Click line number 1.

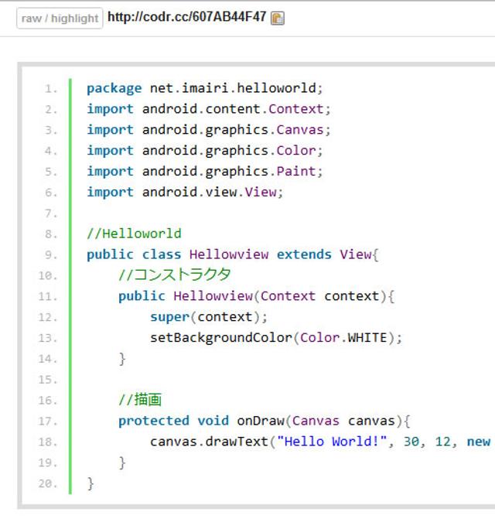(x=51, y=89)
